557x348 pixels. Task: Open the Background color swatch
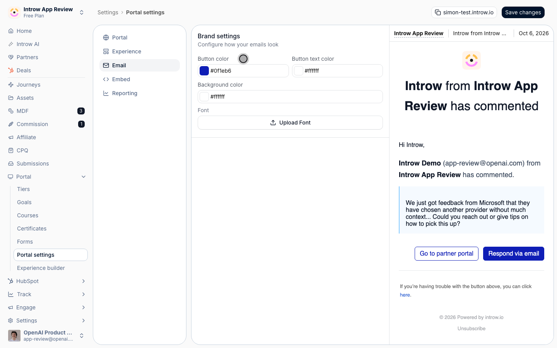[x=204, y=97]
